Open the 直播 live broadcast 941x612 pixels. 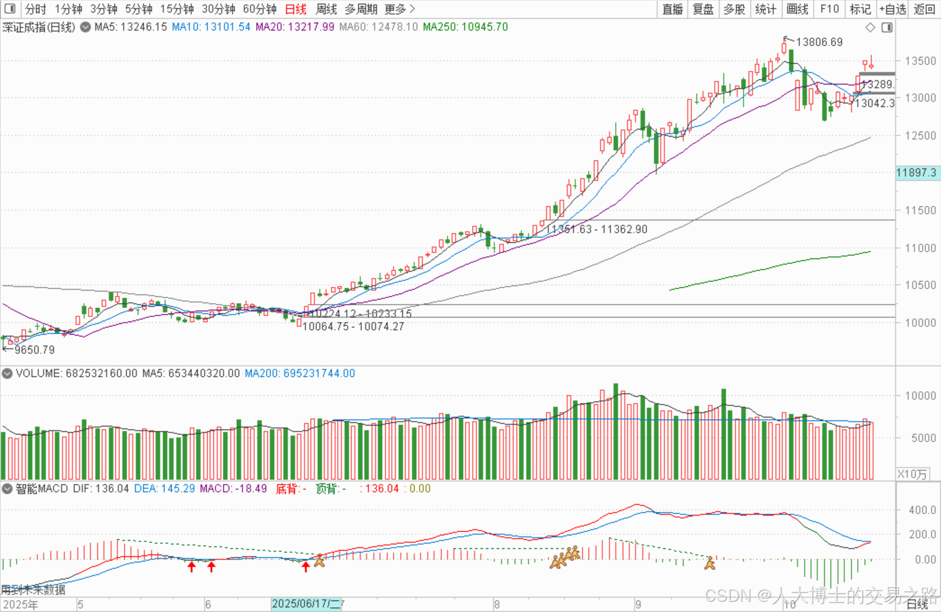pyautogui.click(x=672, y=9)
